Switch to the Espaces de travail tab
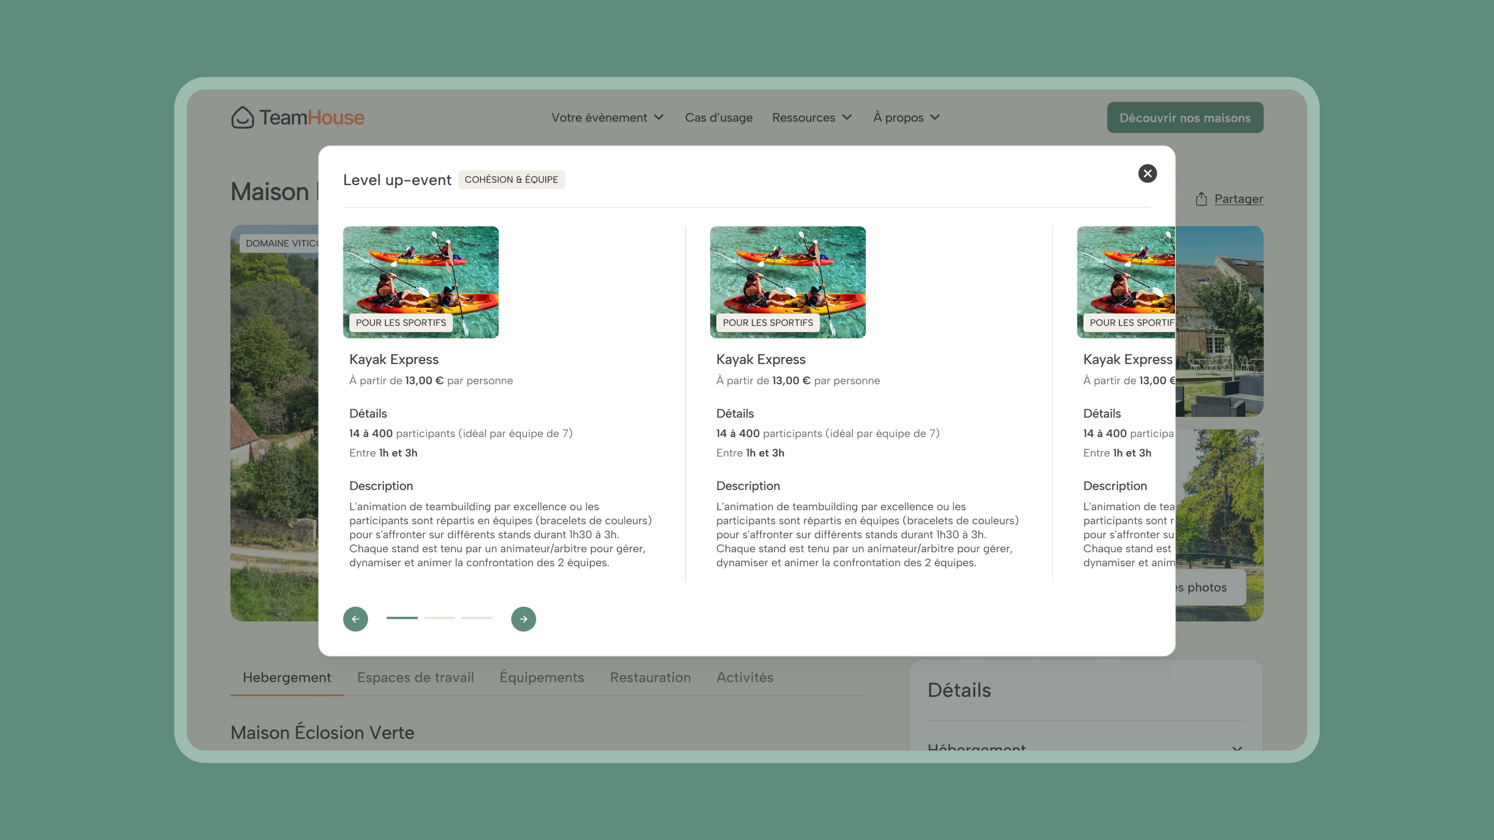Image resolution: width=1494 pixels, height=840 pixels. point(415,677)
